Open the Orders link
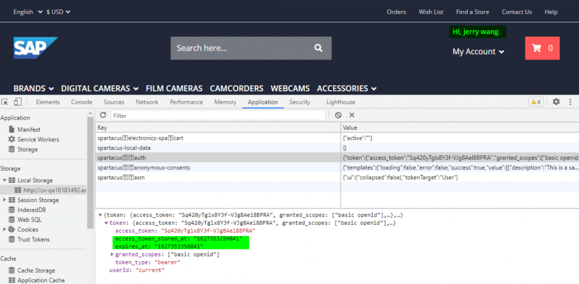 click(396, 12)
